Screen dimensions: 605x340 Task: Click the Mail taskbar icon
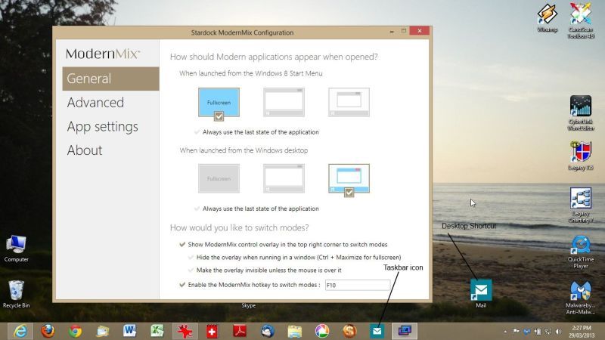point(377,331)
